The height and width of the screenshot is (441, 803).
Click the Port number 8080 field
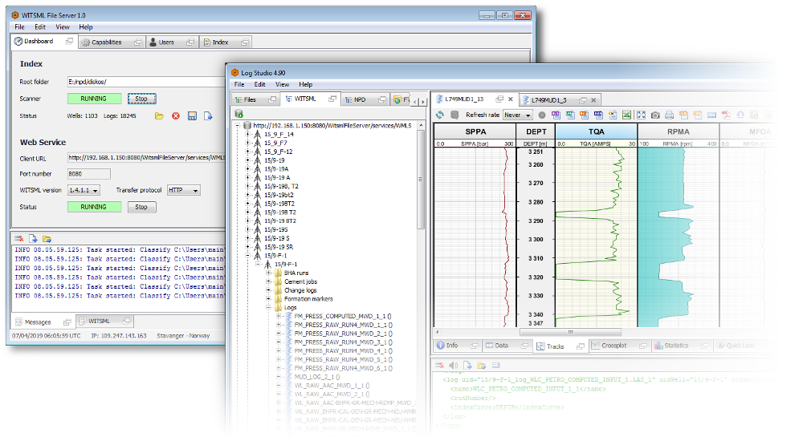pyautogui.click(x=88, y=174)
